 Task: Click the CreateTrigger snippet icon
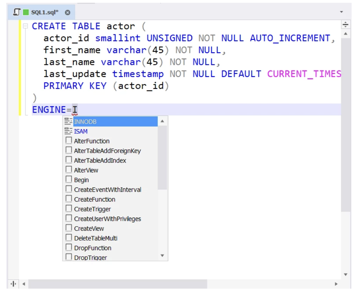coord(68,209)
